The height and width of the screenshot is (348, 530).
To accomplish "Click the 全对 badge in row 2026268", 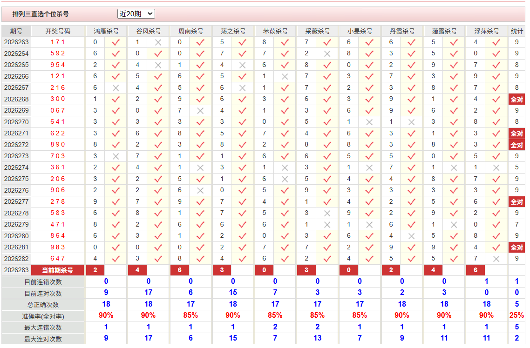I will tap(516, 99).
